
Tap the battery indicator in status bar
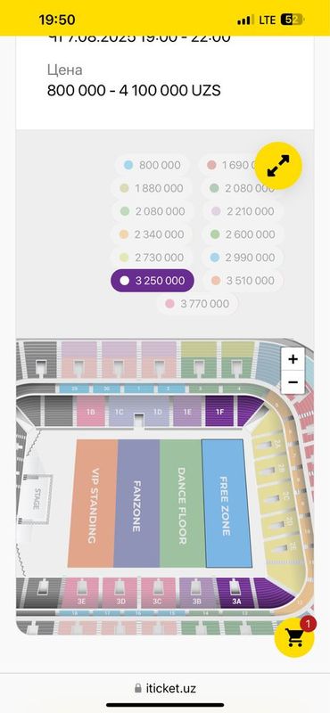point(293,20)
